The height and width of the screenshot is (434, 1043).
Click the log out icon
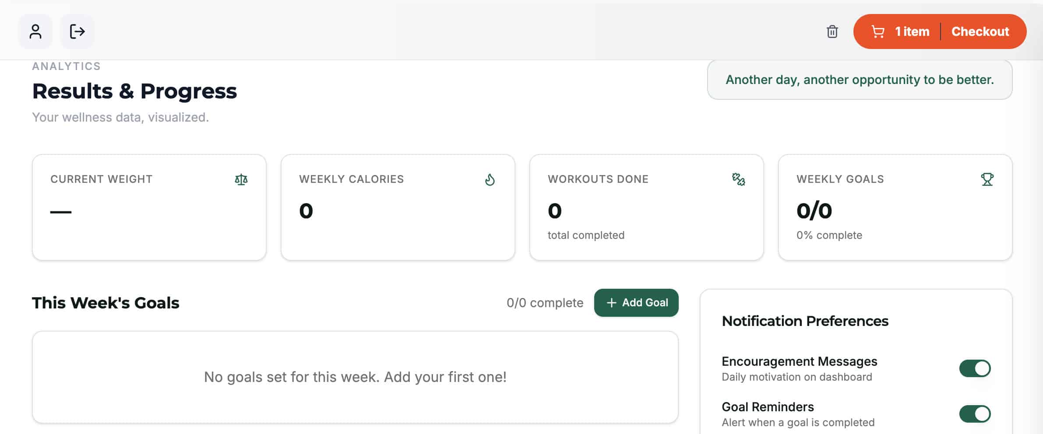[77, 31]
